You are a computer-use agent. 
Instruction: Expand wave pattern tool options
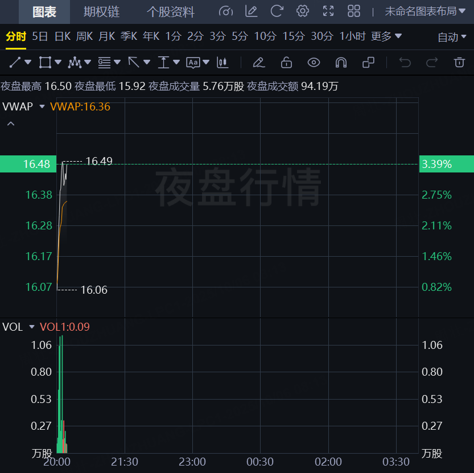[88, 62]
